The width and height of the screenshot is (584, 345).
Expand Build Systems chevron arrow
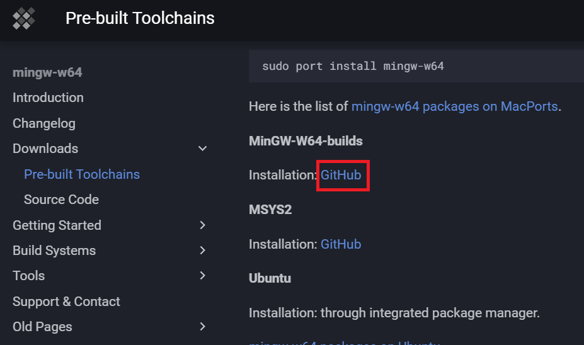click(202, 251)
